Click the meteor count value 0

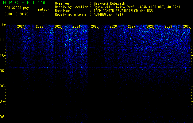[x=44, y=14]
